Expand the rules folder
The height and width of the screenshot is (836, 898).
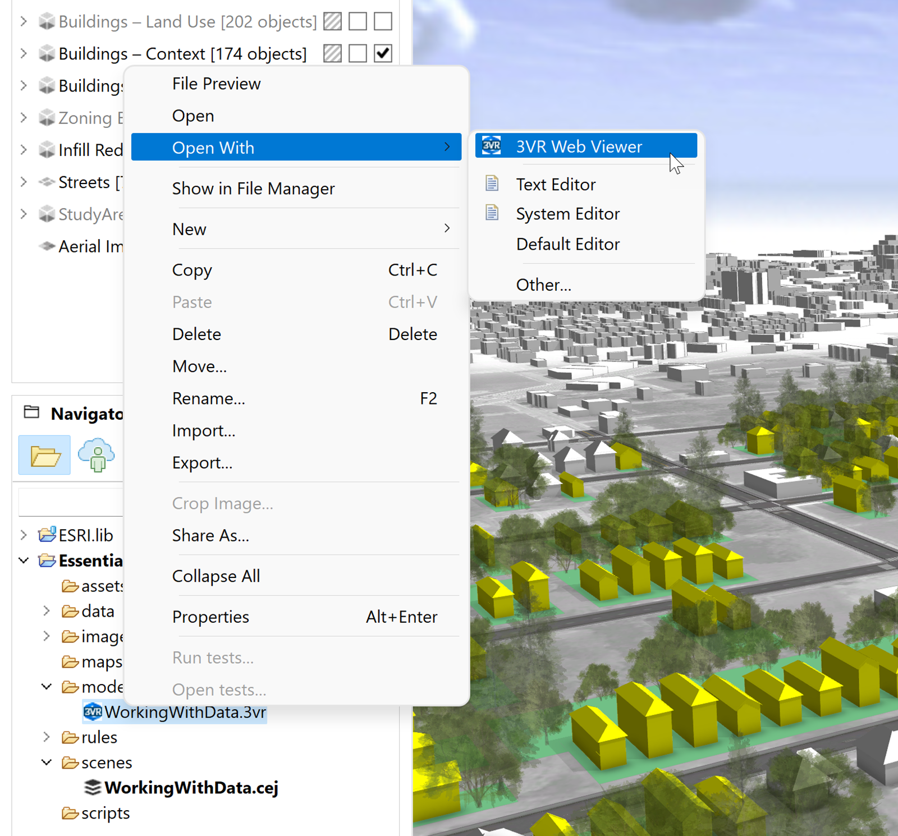pos(47,737)
